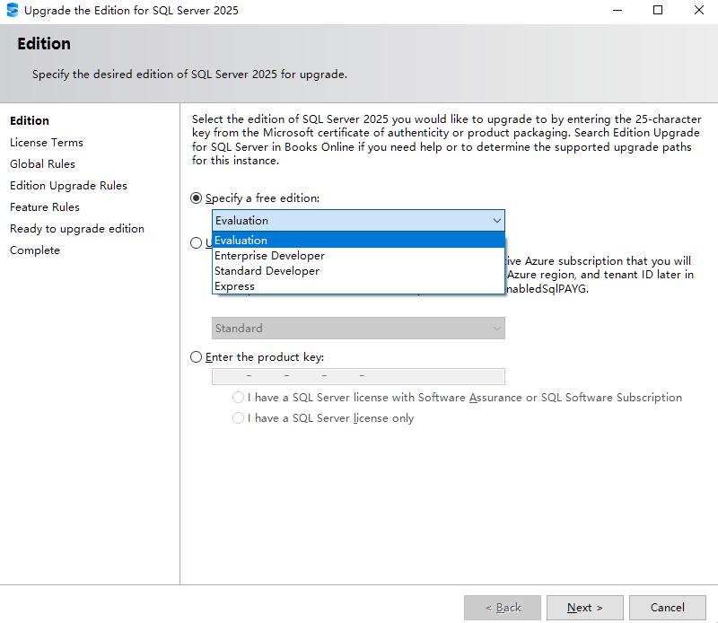718x623 pixels.
Task: Pick Enterprise Developer from the edition list
Action: coord(358,256)
